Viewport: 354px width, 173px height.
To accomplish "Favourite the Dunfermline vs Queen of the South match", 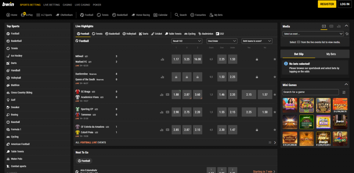I will [275, 77].
